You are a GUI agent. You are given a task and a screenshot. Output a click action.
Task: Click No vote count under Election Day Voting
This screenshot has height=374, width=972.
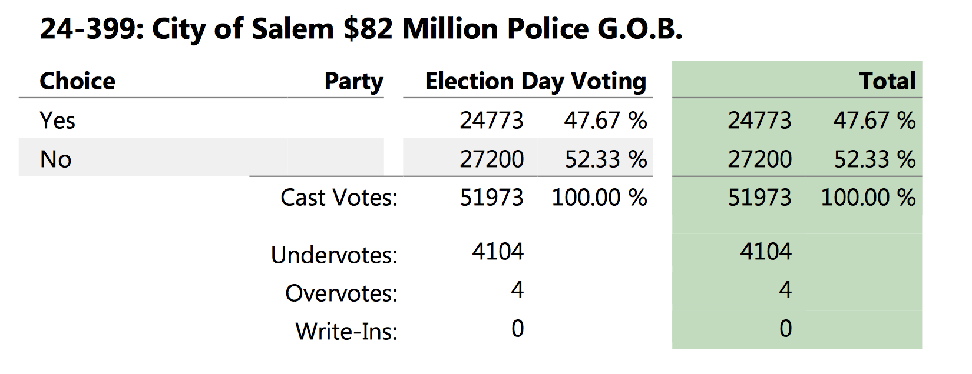pos(491,159)
